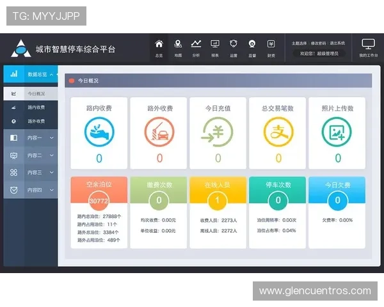Click the 缴费次数 green circle badge
The height and width of the screenshot is (307, 384).
tap(159, 200)
